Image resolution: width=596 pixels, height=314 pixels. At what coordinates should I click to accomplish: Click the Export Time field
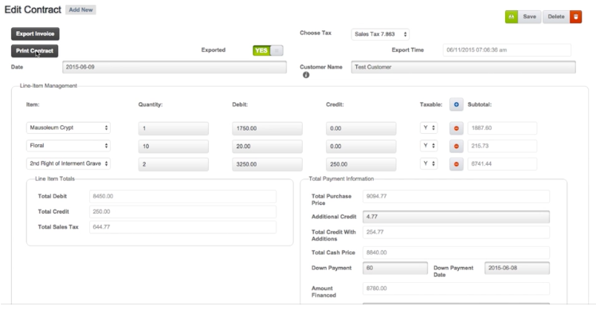click(507, 50)
